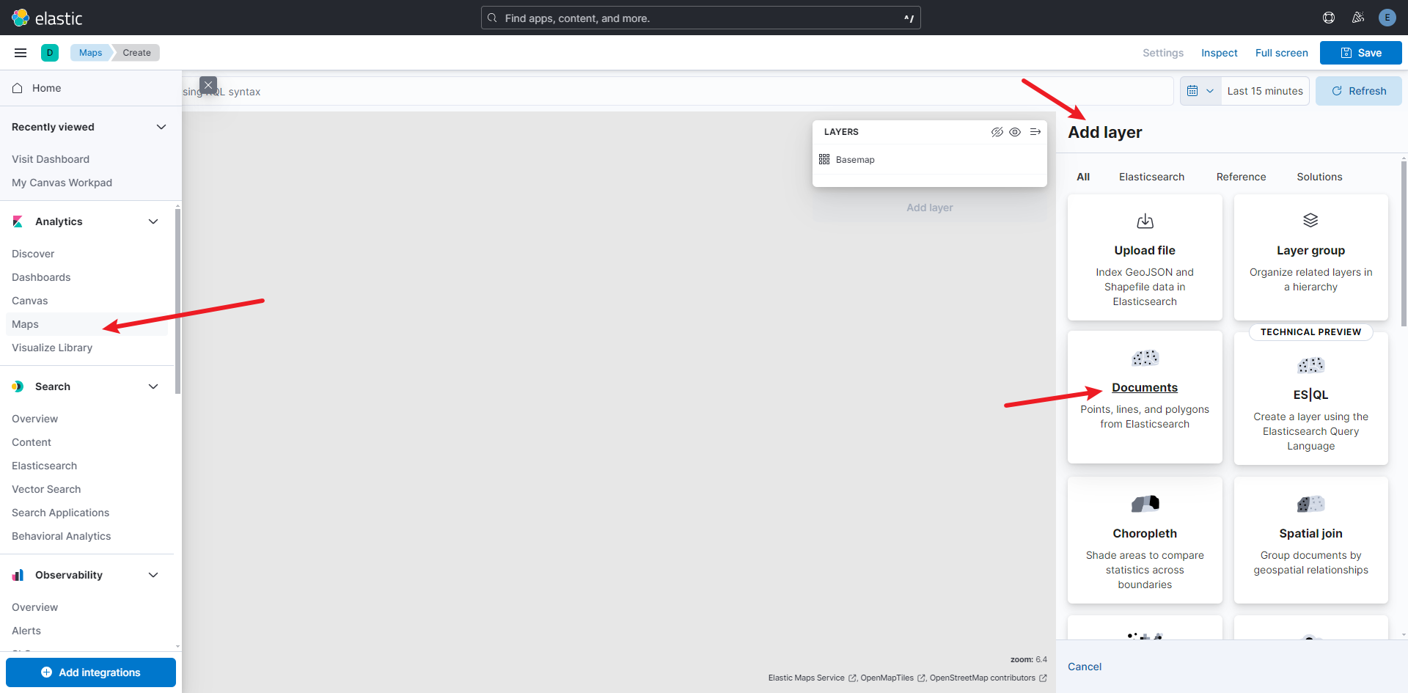Open the help life-ring icon
Viewport: 1408px width, 693px height.
[1329, 18]
